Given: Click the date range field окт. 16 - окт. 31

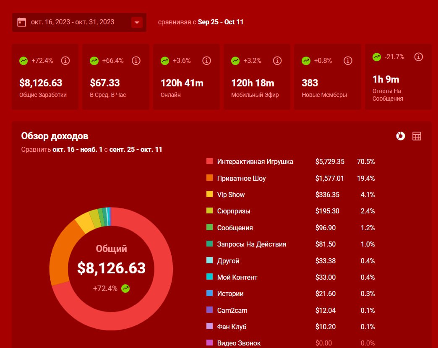Looking at the screenshot, I should (x=73, y=22).
